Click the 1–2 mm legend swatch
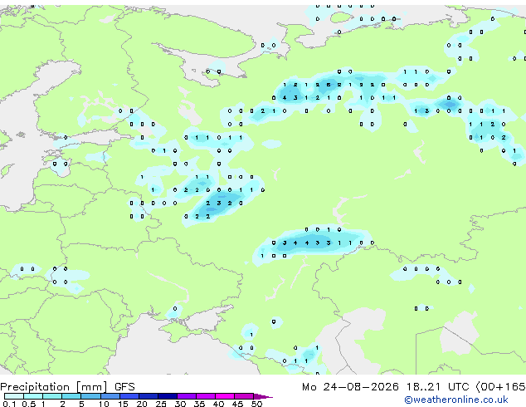The height and width of the screenshot is (407, 526). click(52, 396)
